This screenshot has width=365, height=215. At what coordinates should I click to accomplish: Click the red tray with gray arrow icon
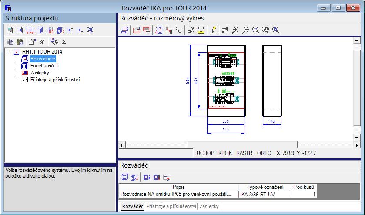coord(137,30)
